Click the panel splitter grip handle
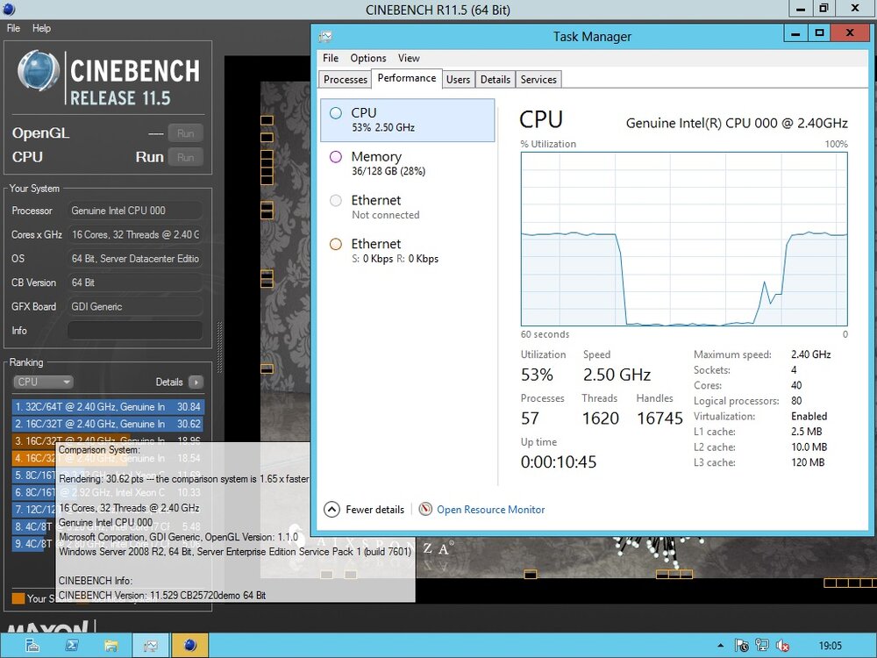The width and height of the screenshot is (877, 658). coord(219,347)
